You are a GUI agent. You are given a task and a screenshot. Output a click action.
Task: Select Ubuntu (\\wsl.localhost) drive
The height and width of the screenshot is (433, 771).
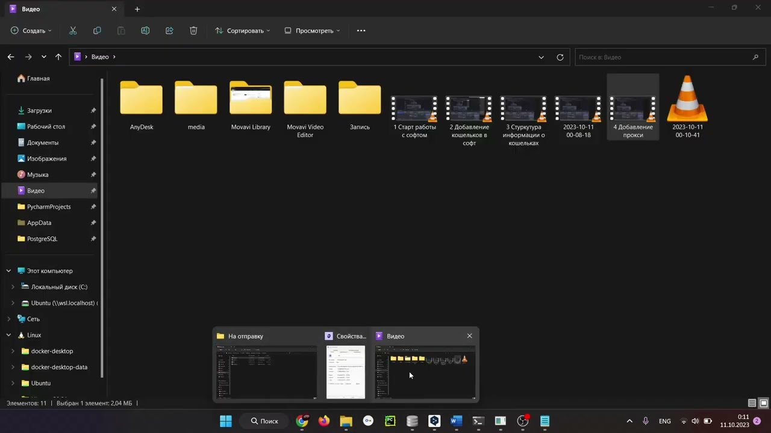[x=59, y=303]
